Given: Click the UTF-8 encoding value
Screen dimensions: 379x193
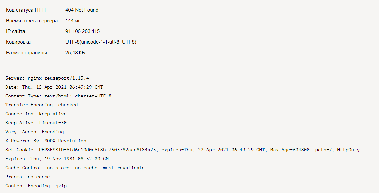Looking at the screenshot, I should tap(101, 42).
